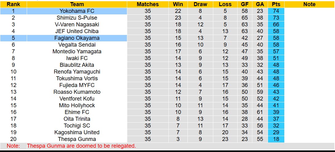This screenshot has width=335, height=152.
Task: Sort by the Team column header
Action: [x=77, y=4]
